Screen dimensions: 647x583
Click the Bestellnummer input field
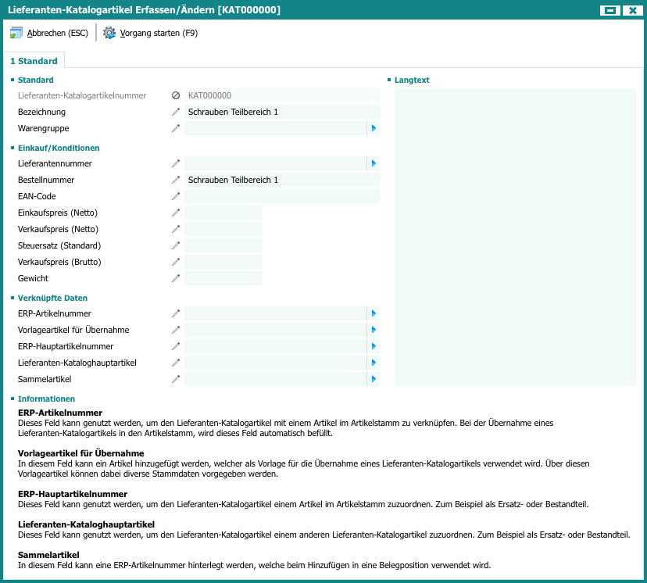[281, 181]
